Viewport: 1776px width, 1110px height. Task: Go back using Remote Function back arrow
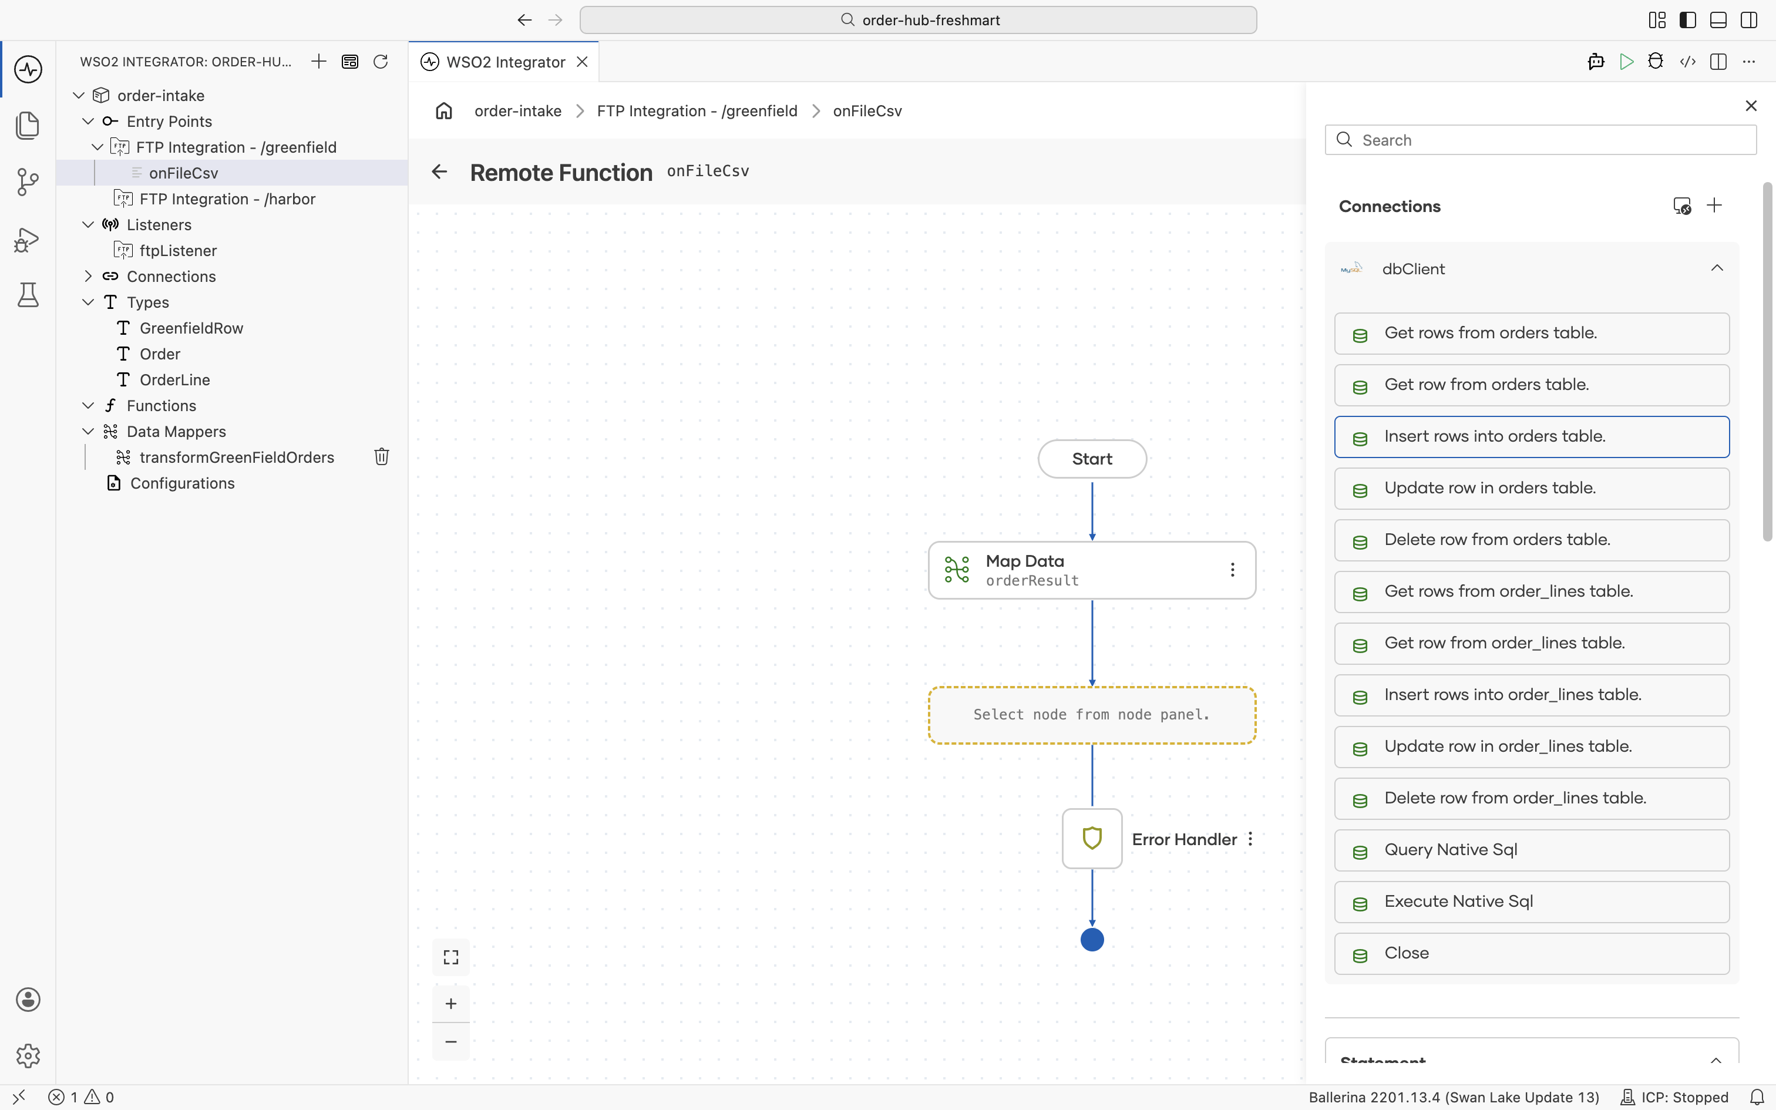point(439,171)
